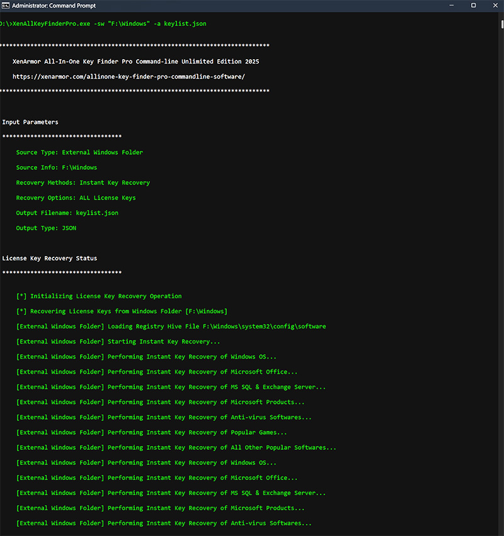Image resolution: width=504 pixels, height=536 pixels.
Task: Close the Administrator Command Prompt window
Action: (495, 5)
